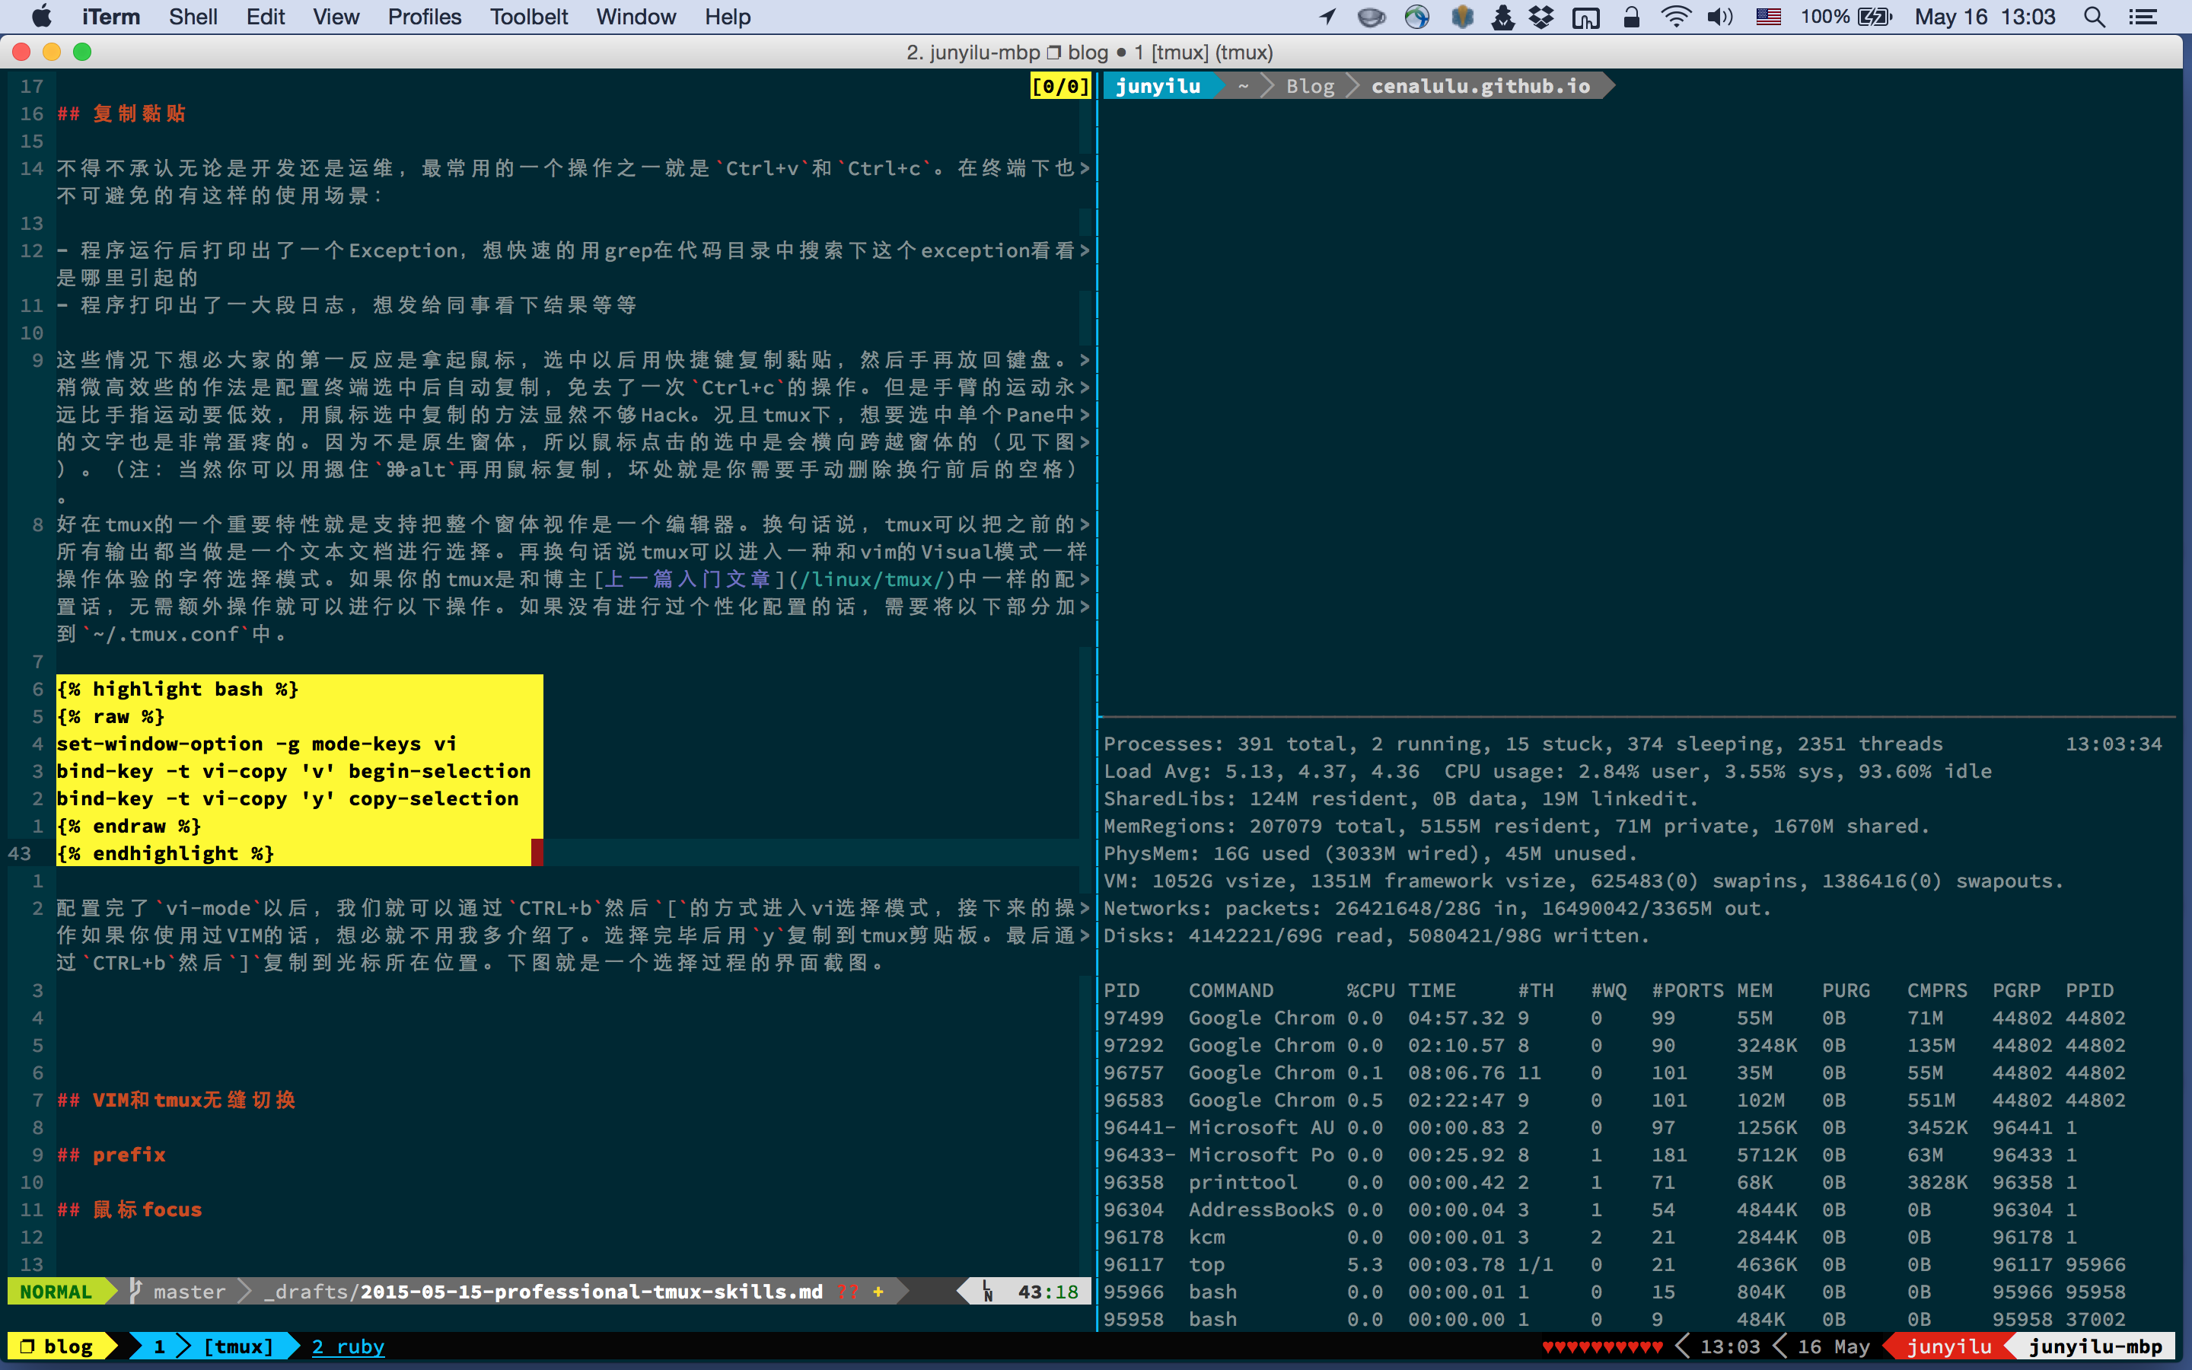Image resolution: width=2192 pixels, height=1370 pixels.
Task: Click the iTerm window title text
Action: pyautogui.click(x=1090, y=52)
